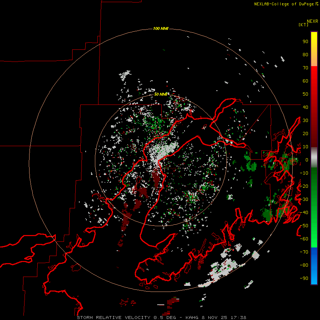The image size is (320, 320).
Task: Click the positive 40 scale value
Action: tap(305, 107)
